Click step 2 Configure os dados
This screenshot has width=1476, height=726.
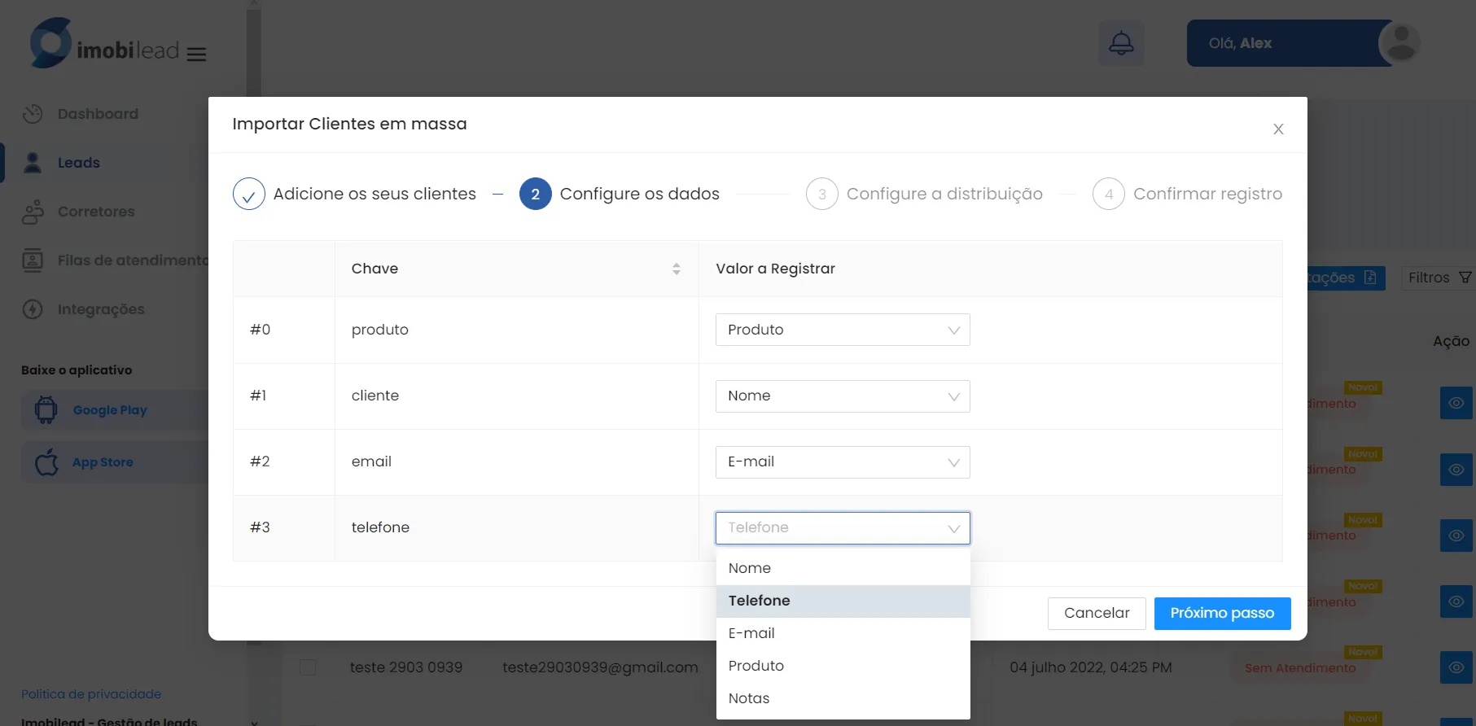point(620,194)
